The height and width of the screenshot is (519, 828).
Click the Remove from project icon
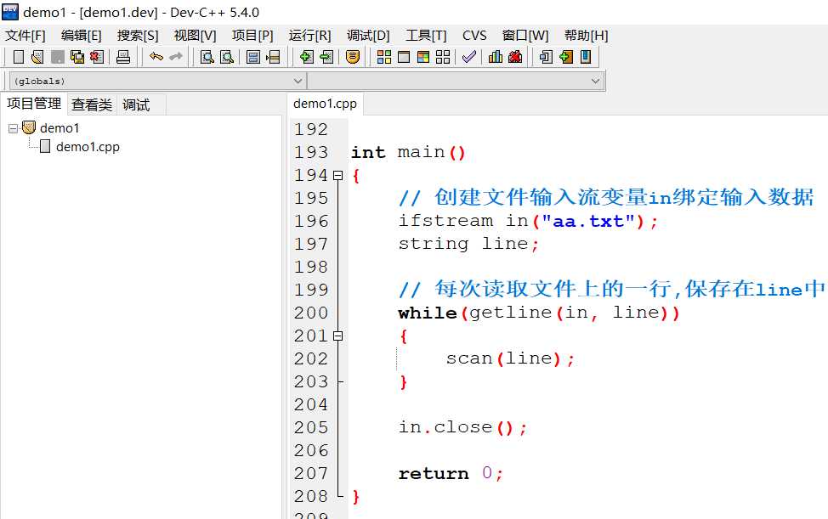pos(326,57)
